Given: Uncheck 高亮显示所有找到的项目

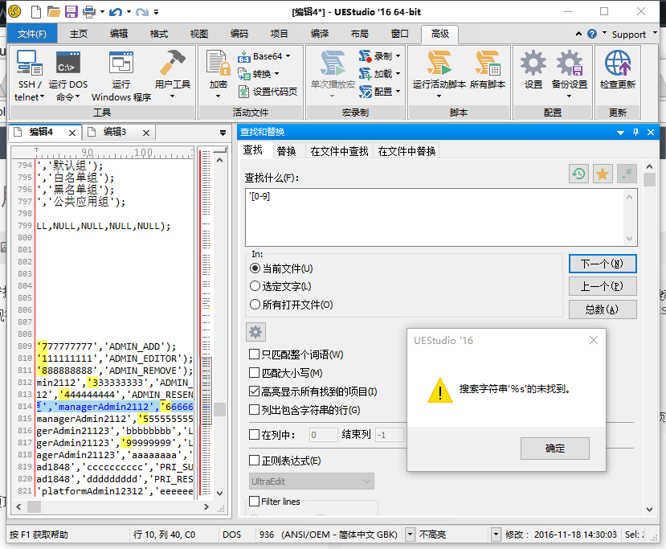Looking at the screenshot, I should [x=254, y=391].
